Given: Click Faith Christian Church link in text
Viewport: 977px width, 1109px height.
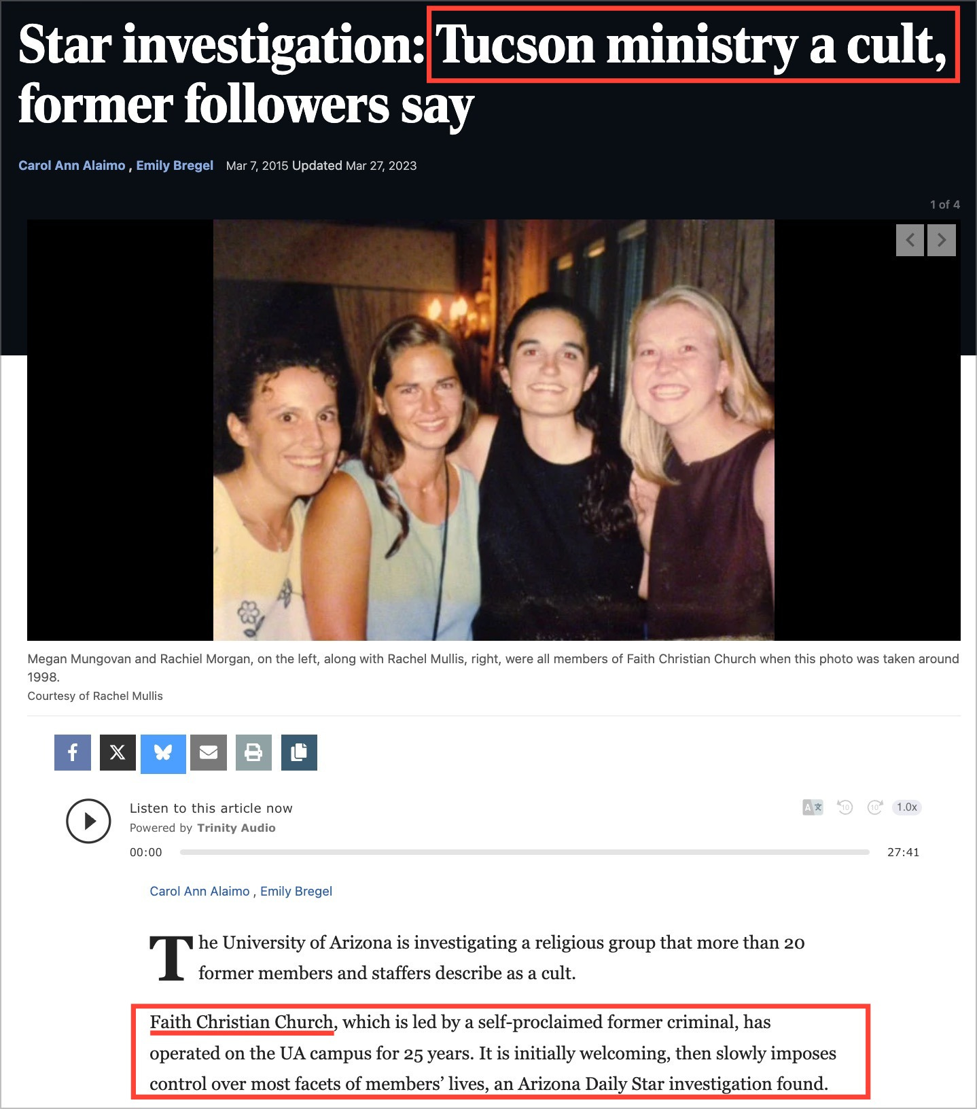Looking at the screenshot, I should click(x=241, y=1022).
